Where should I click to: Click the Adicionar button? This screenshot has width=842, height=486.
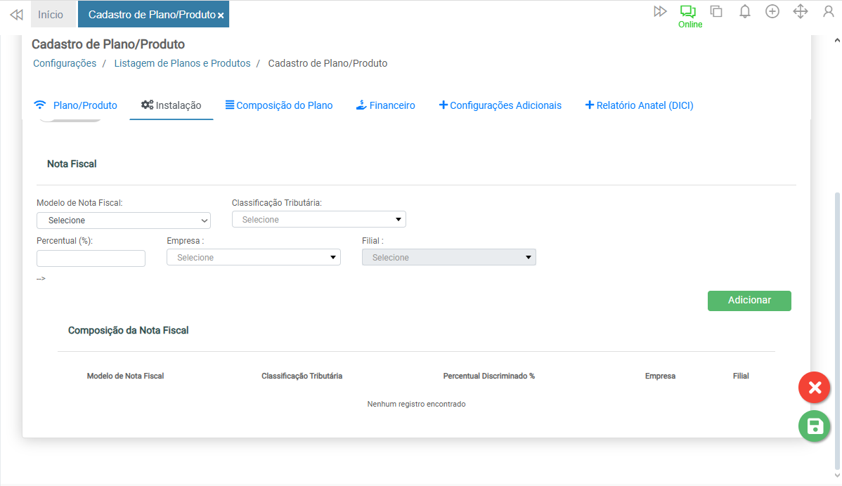[x=749, y=301]
